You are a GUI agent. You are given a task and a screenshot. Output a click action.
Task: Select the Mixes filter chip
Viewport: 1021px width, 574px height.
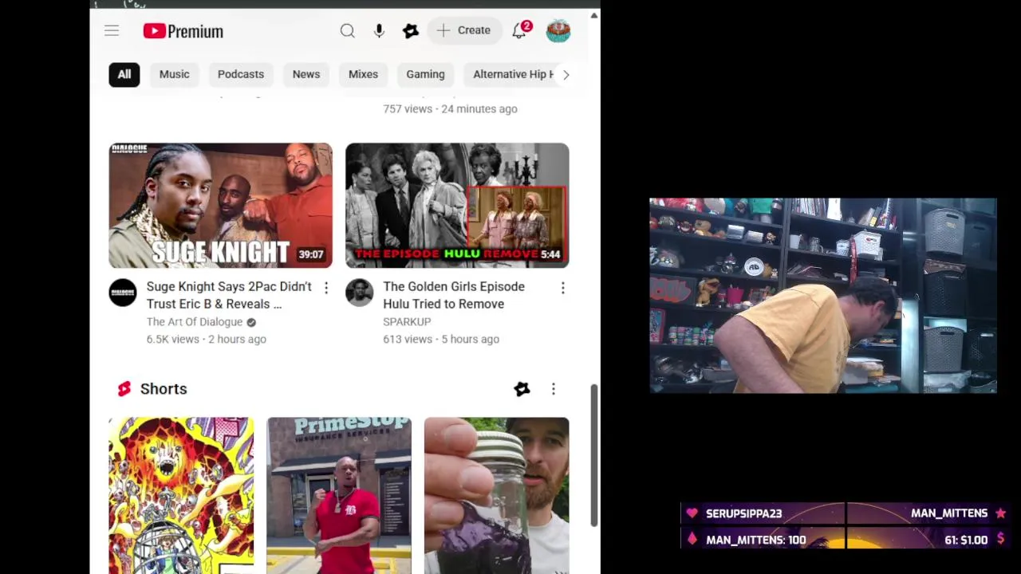click(363, 74)
